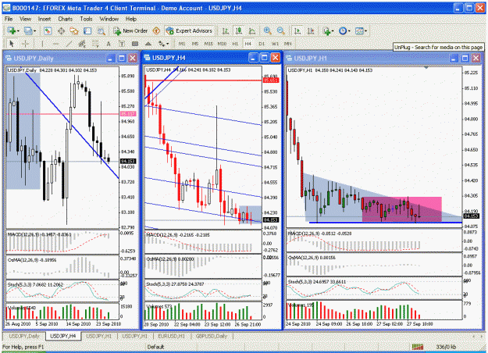Switch to EURUSD,H1 bottom tab

(x=171, y=336)
